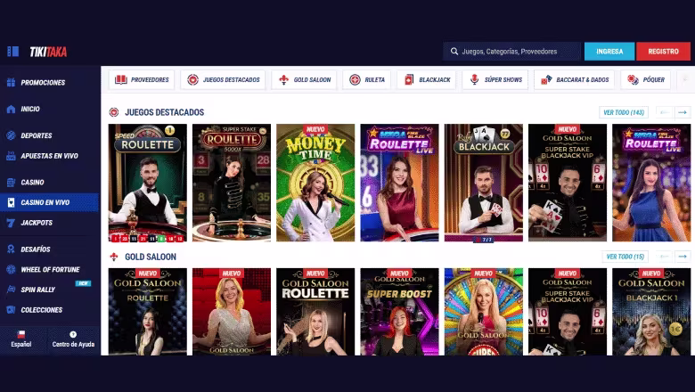Screen dimensions: 695x392
Task: View all 143 Juegos Destacados games
Action: (x=624, y=112)
